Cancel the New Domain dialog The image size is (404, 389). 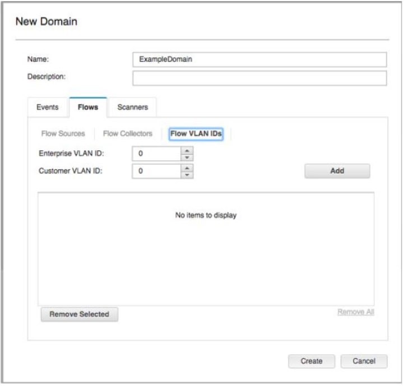point(364,361)
